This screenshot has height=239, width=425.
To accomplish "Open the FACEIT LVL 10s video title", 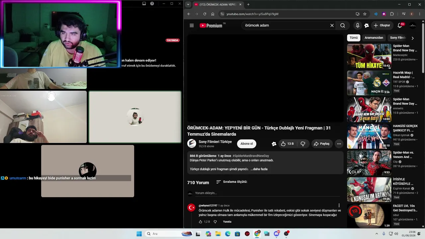I will [x=405, y=208].
